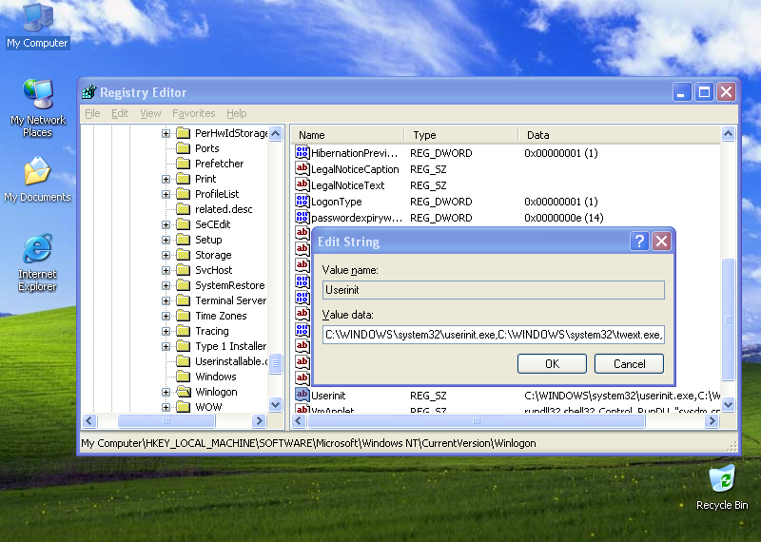Screen dimensions: 761x542
Task: Open the Help menu
Action: pos(236,113)
